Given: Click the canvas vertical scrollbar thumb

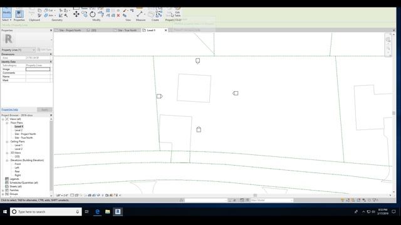Looking at the screenshot, I should pyautogui.click(x=393, y=113).
